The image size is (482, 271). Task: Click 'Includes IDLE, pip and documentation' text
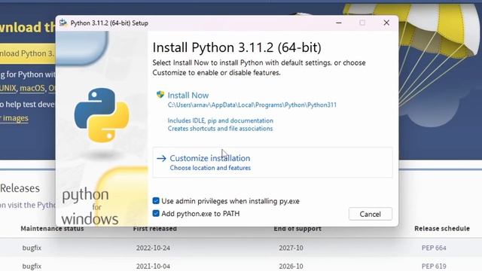click(x=221, y=120)
